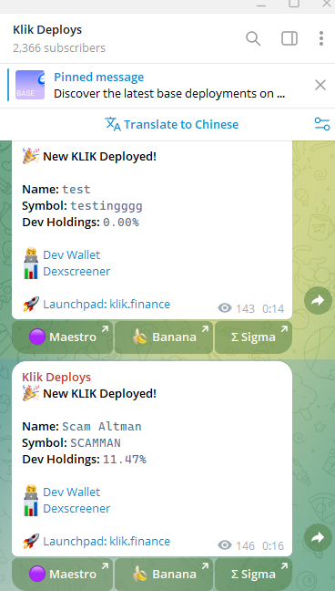The image size is (335, 591).
Task: Click 2,366 subscribers text
Action: click(59, 47)
